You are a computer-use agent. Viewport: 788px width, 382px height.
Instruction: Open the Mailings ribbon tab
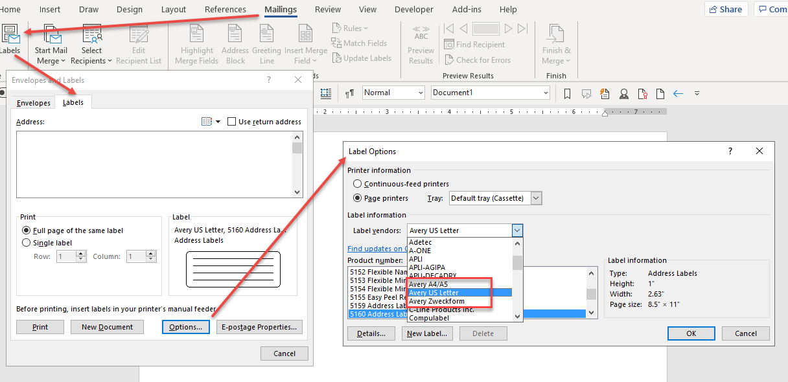(281, 9)
